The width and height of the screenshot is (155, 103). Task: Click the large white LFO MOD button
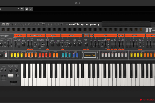point(11,75)
